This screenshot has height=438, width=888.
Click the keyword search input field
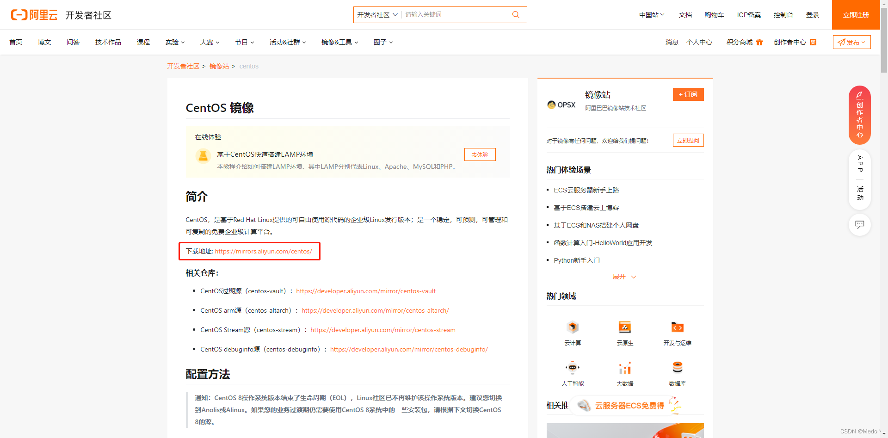tap(456, 15)
